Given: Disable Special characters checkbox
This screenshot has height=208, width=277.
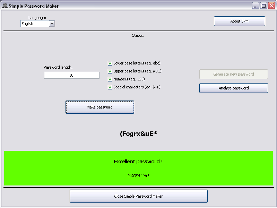Looking at the screenshot, I should point(110,87).
